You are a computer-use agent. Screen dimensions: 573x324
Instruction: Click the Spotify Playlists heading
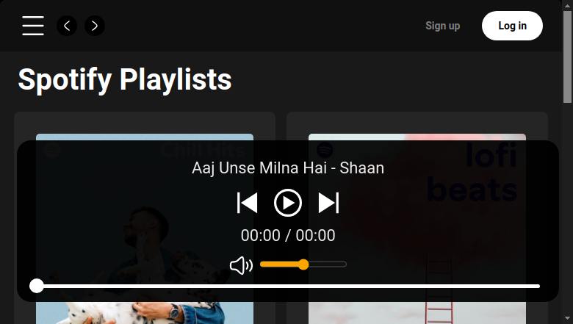(x=125, y=79)
